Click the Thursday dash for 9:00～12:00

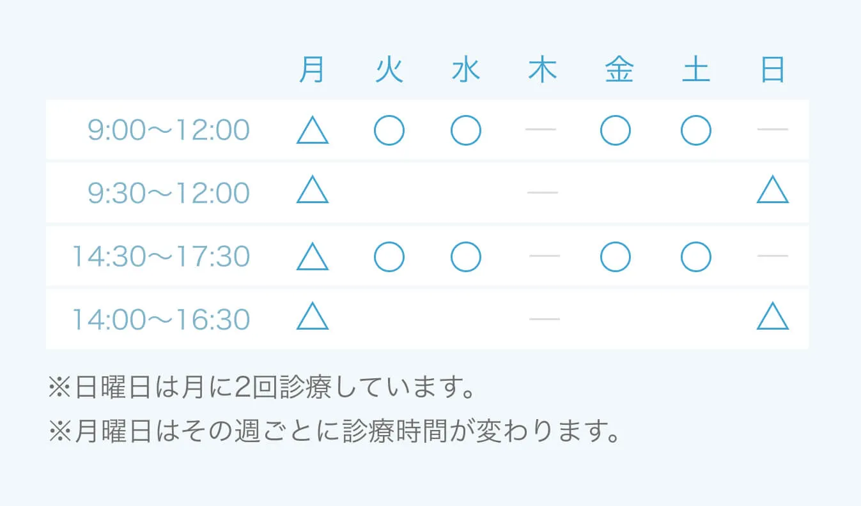(541, 130)
